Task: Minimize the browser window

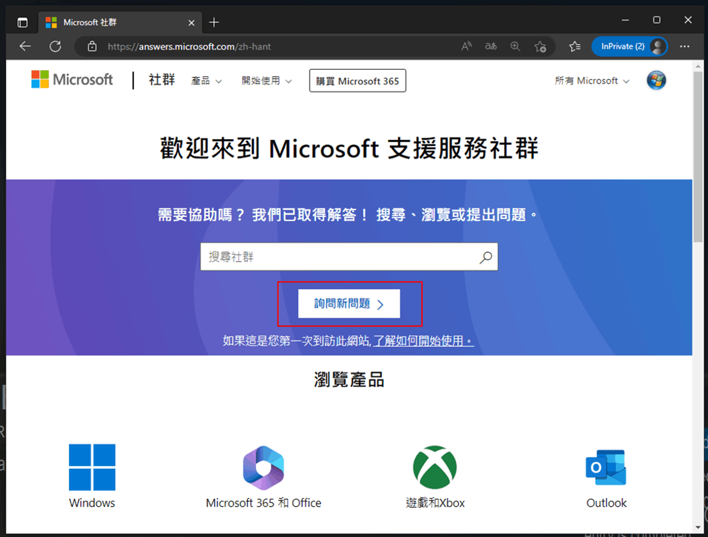Action: (625, 20)
